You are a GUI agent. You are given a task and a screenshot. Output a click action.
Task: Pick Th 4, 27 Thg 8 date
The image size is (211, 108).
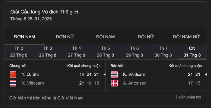point(76,52)
